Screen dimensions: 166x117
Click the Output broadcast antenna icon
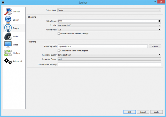(x=8, y=28)
